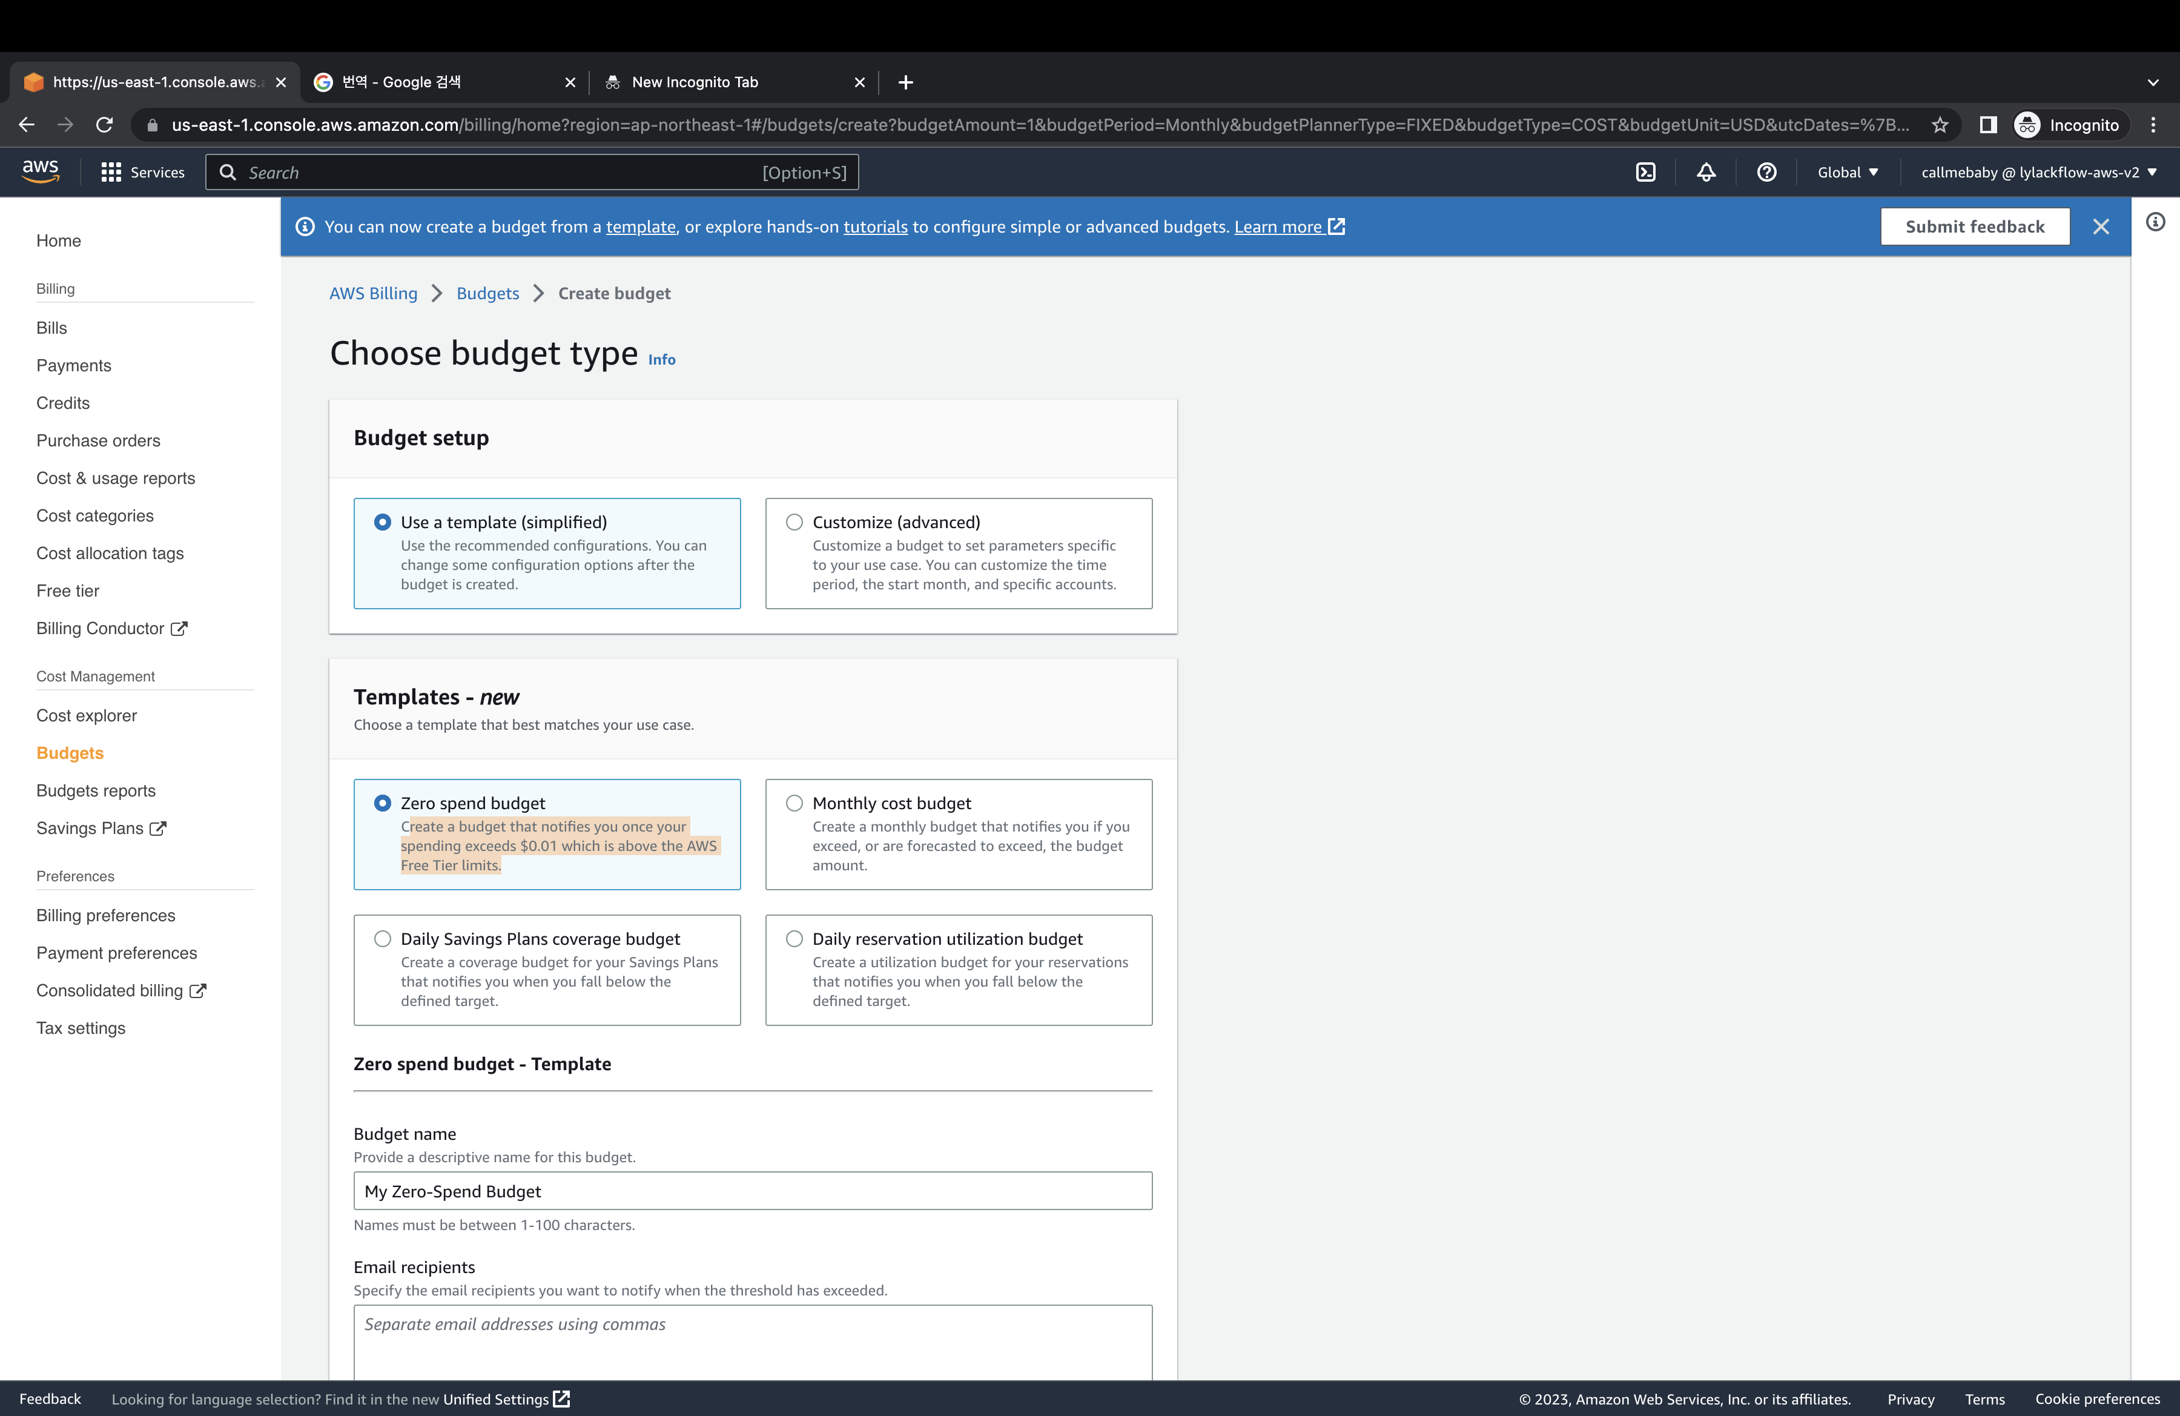Dismiss the blue template info banner
The height and width of the screenshot is (1416, 2180).
pos(2101,227)
